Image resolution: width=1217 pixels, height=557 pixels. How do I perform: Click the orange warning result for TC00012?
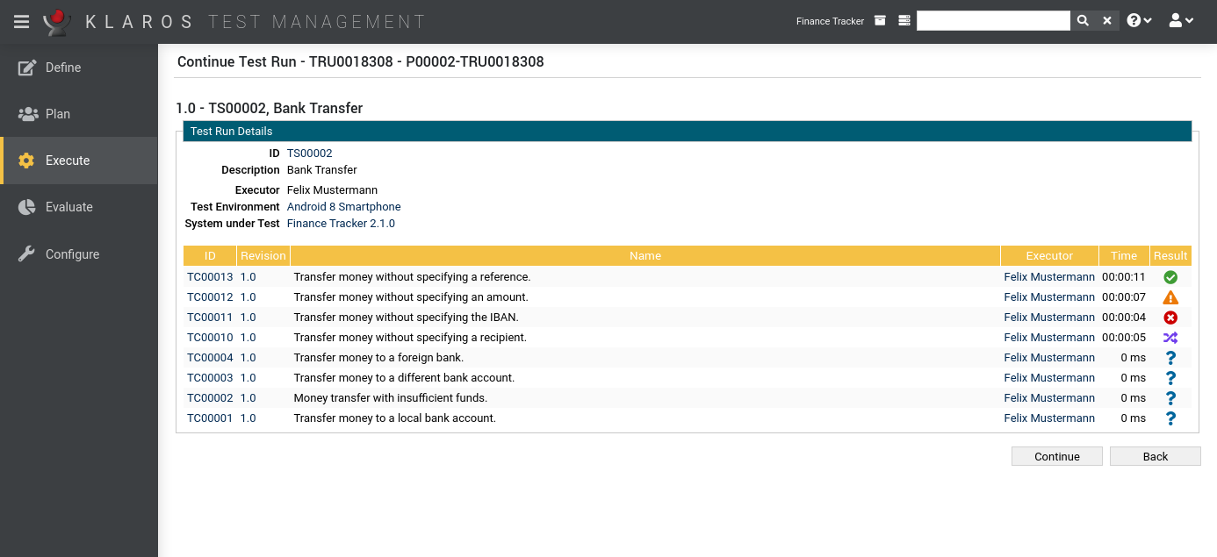[x=1170, y=297]
